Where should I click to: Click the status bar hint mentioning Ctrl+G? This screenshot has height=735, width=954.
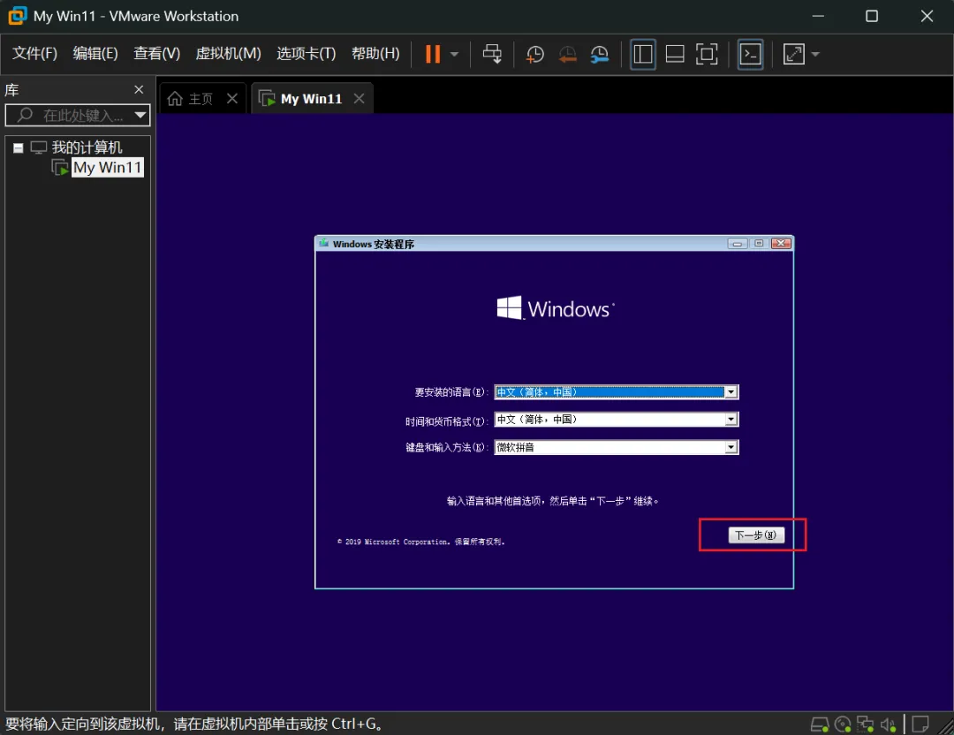pyautogui.click(x=194, y=724)
